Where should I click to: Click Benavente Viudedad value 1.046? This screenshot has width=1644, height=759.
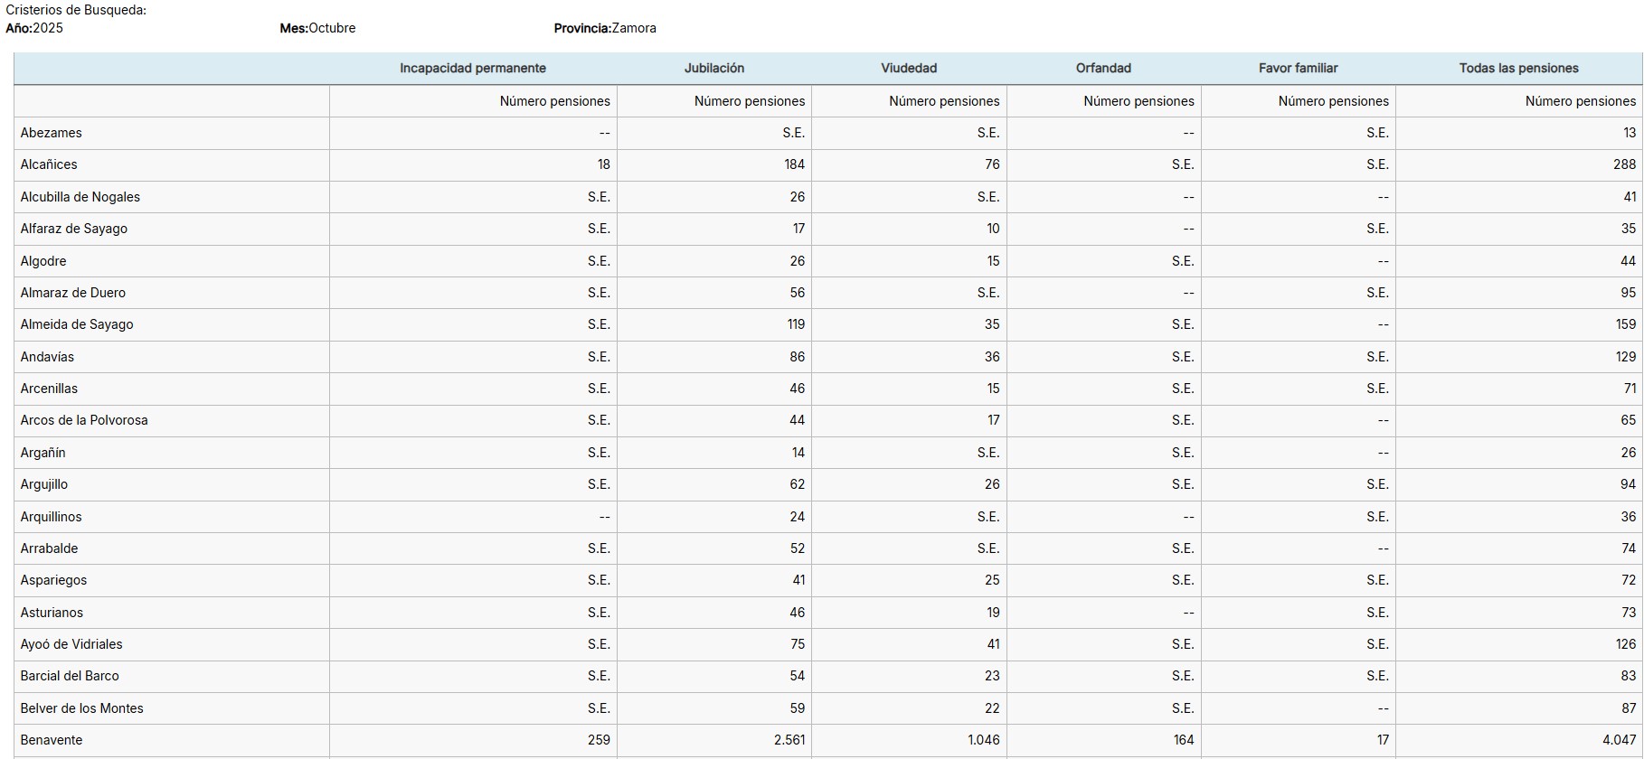click(984, 740)
